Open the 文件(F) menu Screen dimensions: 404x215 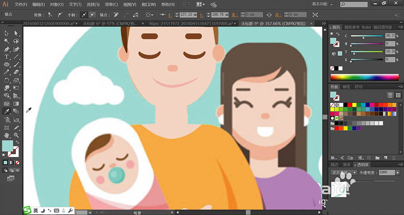[x=21, y=4]
